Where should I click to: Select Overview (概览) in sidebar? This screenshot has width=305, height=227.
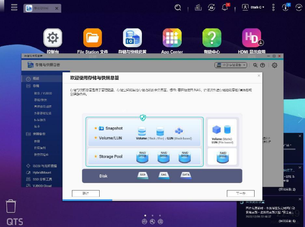[x=42, y=79]
